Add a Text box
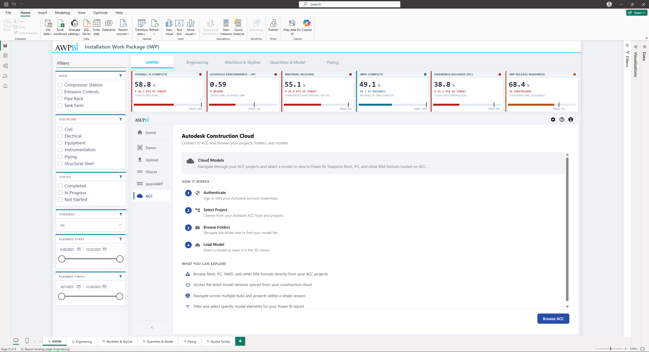 click(x=179, y=27)
